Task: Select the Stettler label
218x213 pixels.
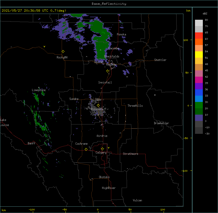Action: [160, 60]
